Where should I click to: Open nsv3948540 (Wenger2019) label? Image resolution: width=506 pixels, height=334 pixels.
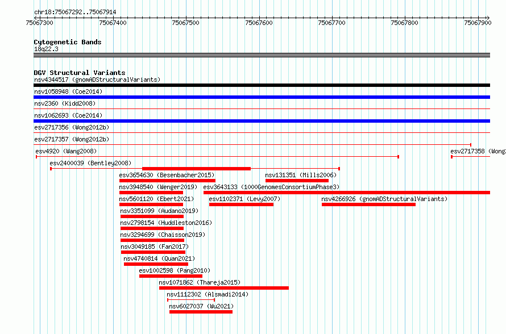click(158, 187)
